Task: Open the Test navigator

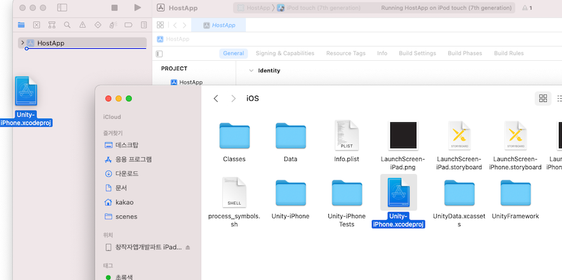Action: click(x=98, y=25)
